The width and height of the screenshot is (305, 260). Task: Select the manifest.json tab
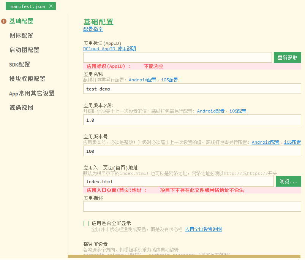tap(28, 6)
